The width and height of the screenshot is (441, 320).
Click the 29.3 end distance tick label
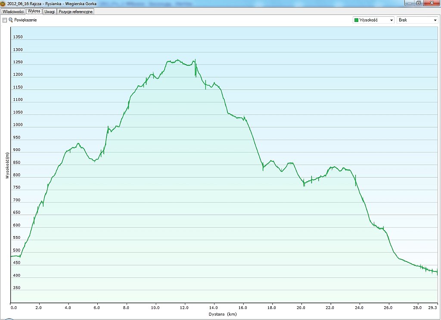click(433, 308)
